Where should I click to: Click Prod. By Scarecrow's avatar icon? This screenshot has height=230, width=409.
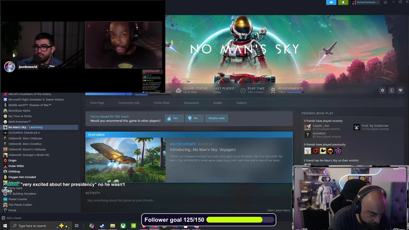tap(357, 127)
